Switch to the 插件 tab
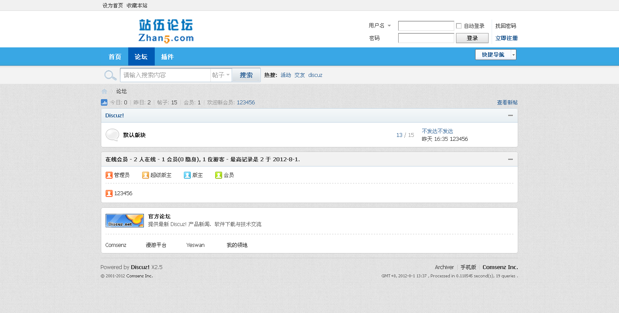 (x=167, y=57)
